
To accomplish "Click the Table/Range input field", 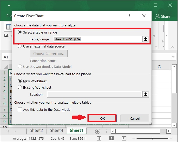I will click(98, 39).
